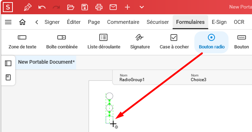Open the hamburger main menu
Screen dimensions: 252x132
click(8, 22)
